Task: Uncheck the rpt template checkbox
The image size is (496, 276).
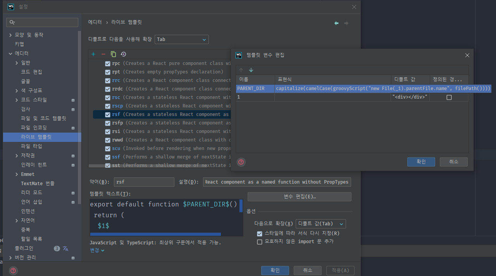Action: tap(108, 72)
